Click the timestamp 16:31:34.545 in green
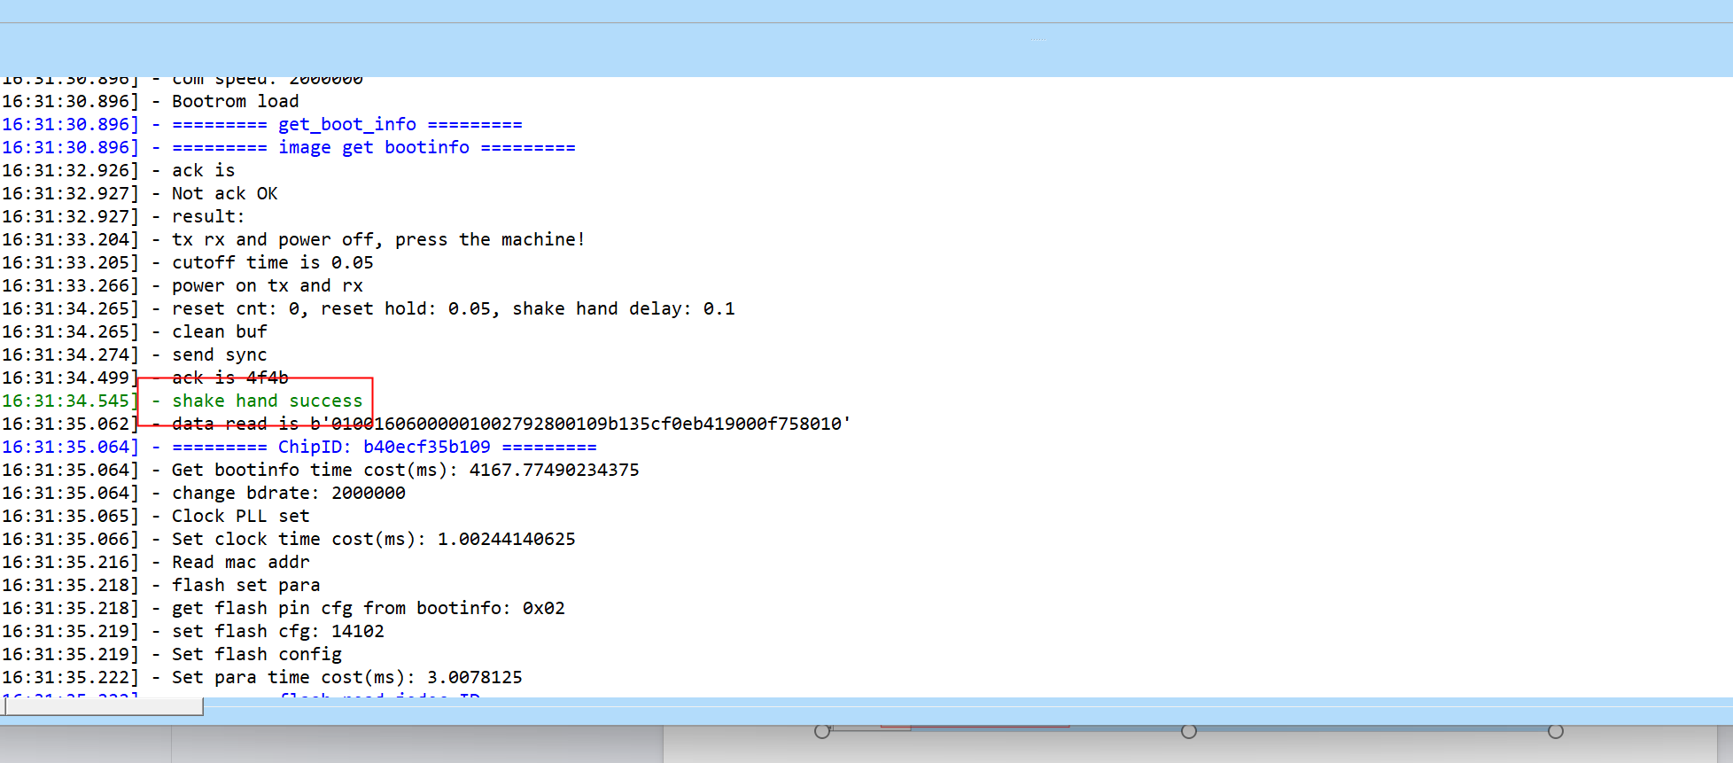Screen dimensions: 1733x763 [x=70, y=401]
